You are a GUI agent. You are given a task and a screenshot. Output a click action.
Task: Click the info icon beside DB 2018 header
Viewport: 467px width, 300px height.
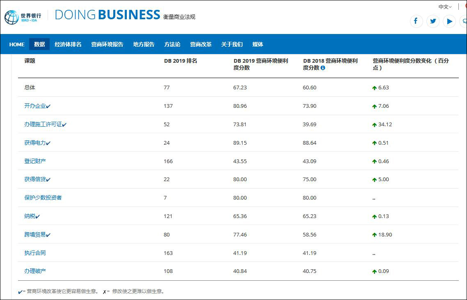[323, 68]
